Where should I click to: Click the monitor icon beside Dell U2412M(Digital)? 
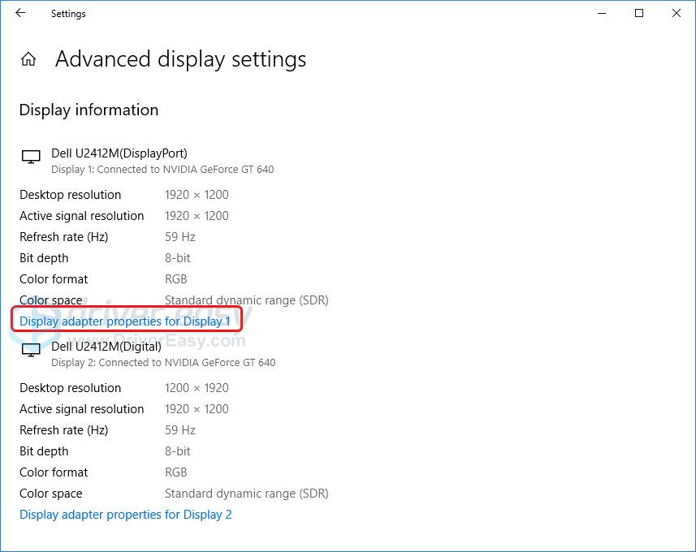pos(30,348)
